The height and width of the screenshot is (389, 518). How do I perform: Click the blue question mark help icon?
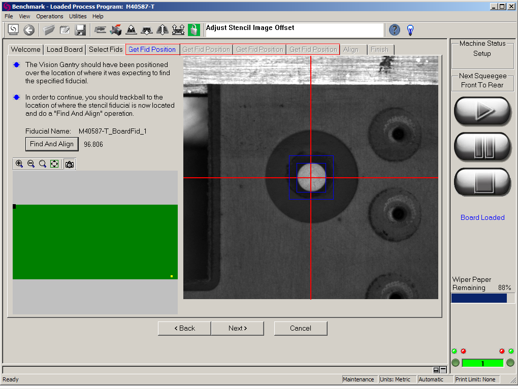pyautogui.click(x=395, y=30)
